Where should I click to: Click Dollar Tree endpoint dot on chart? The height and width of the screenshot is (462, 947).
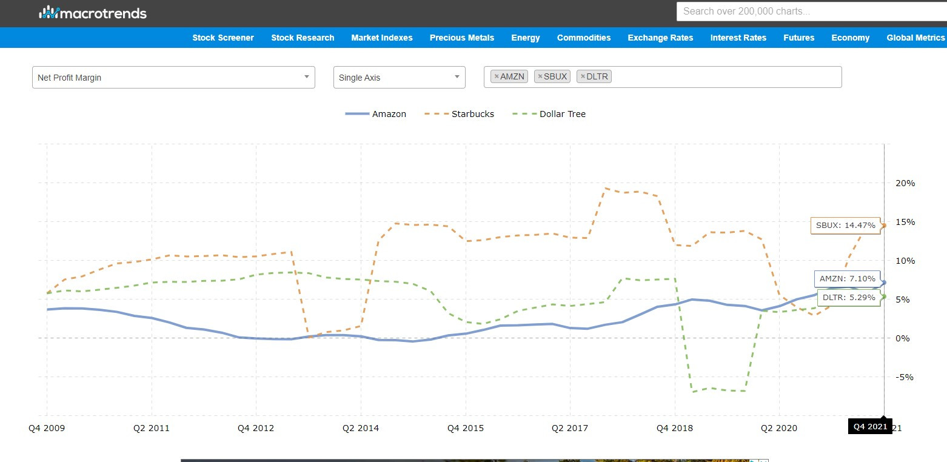884,296
